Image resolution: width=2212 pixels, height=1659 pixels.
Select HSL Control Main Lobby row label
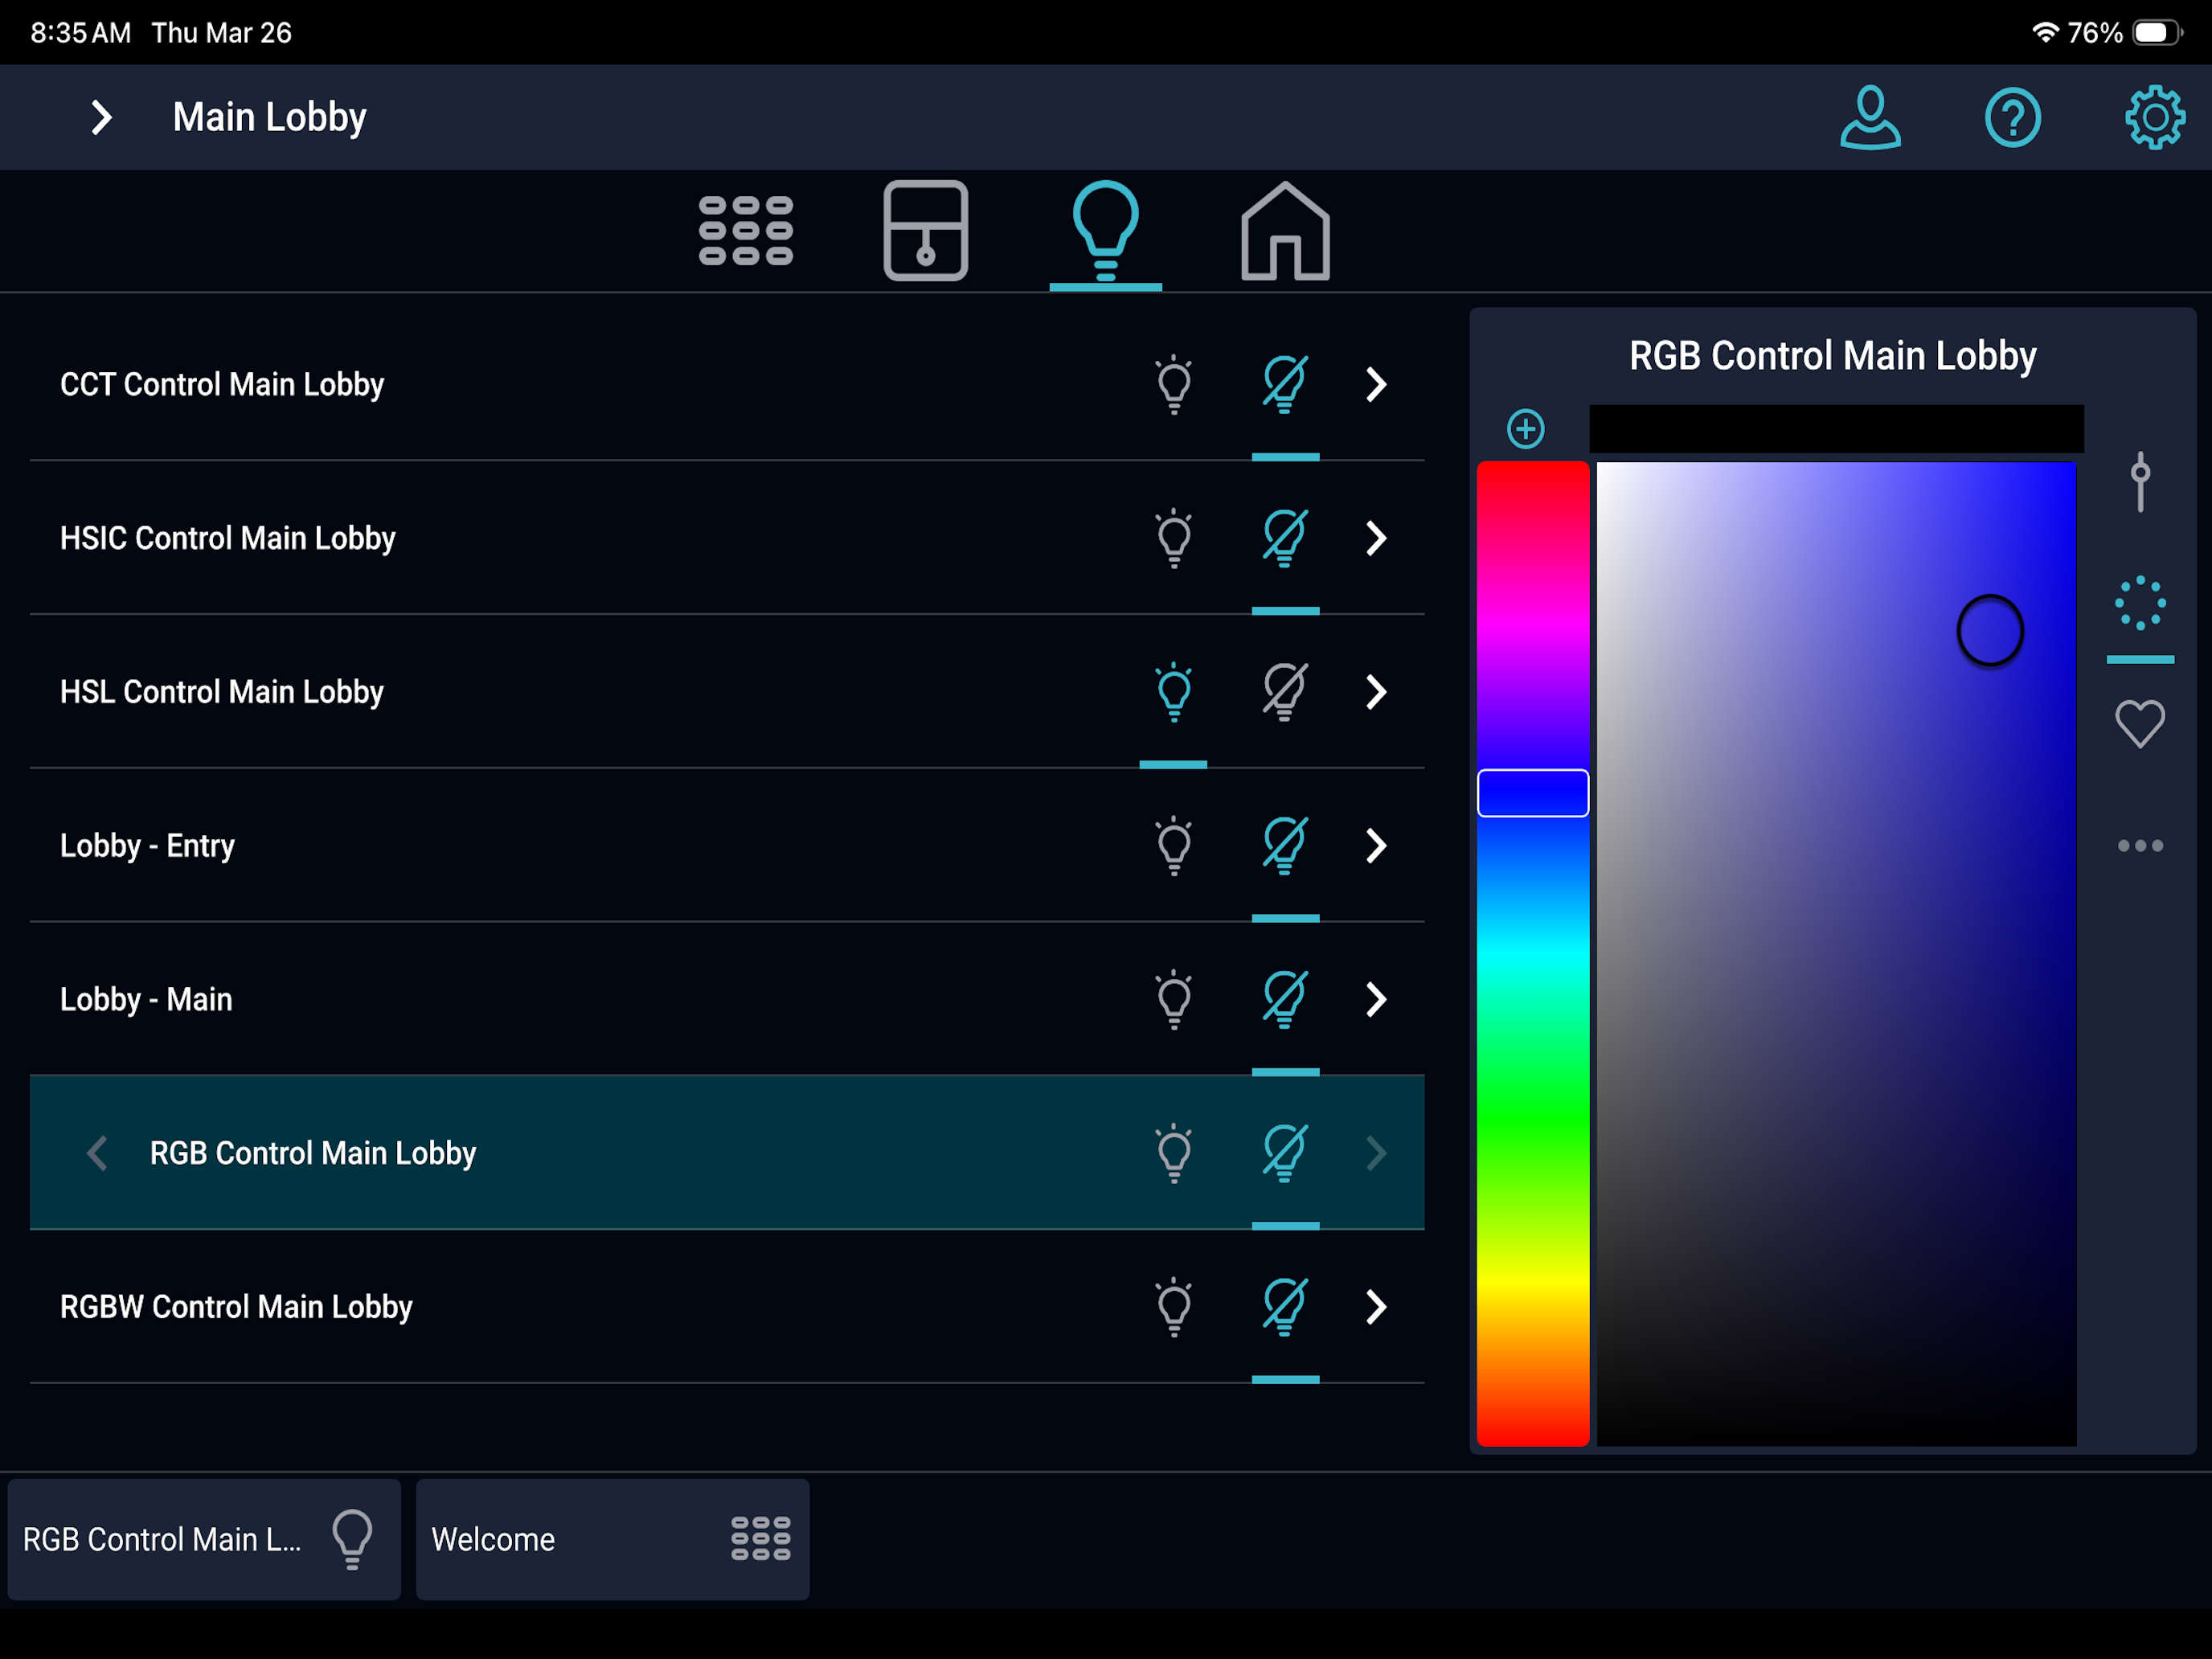222,692
